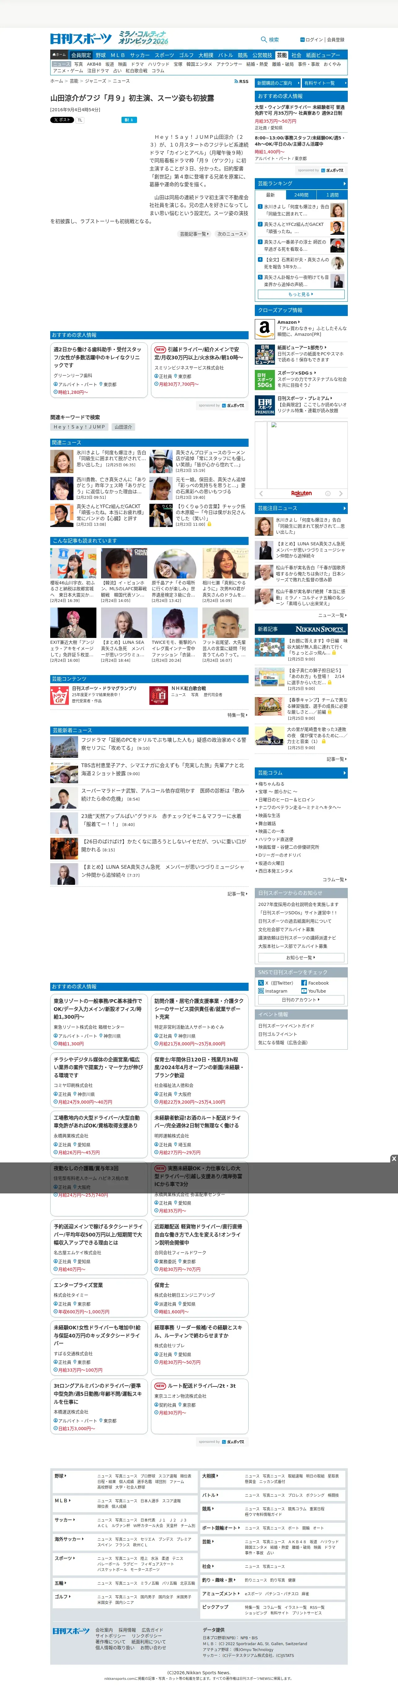The width and height of the screenshot is (398, 1691).
Task: Click the YouTube icon in SNS box
Action: 304,991
